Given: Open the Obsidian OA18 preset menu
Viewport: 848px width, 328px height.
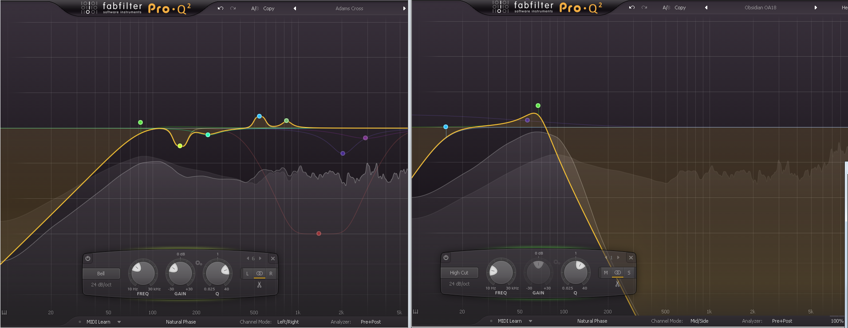Looking at the screenshot, I should (761, 8).
